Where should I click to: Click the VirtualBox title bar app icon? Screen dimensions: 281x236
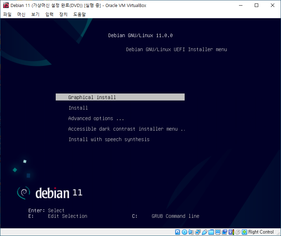click(6, 5)
